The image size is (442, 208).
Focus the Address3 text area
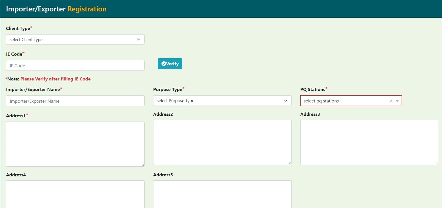[x=369, y=142]
